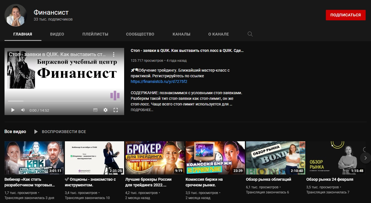Mute the featured video volume icon
The image size is (371, 203).
(x=23, y=110)
